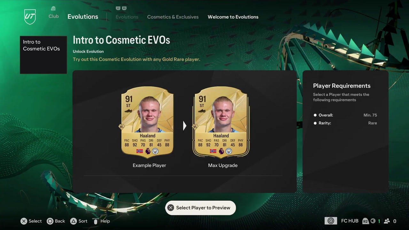409x230 pixels.
Task: Click the arrow between player cards
Action: (184, 126)
